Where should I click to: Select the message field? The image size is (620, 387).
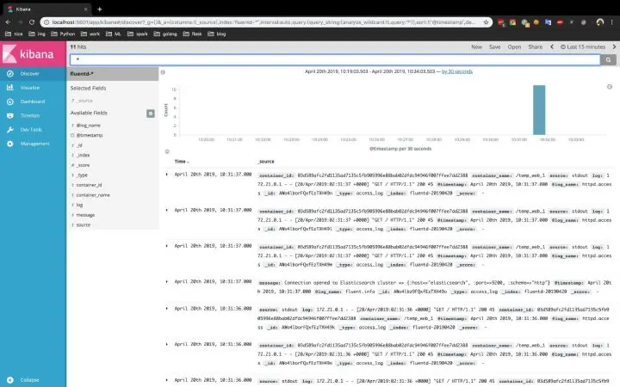pyautogui.click(x=85, y=215)
